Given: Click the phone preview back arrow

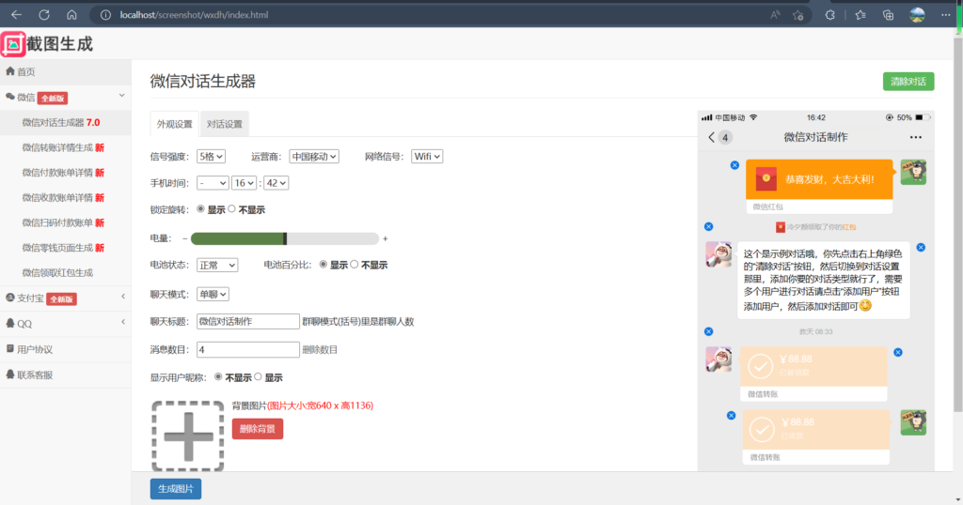Looking at the screenshot, I should pyautogui.click(x=711, y=137).
